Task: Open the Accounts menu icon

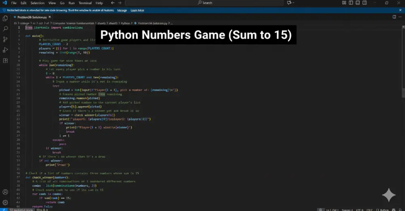Action: (5, 192)
